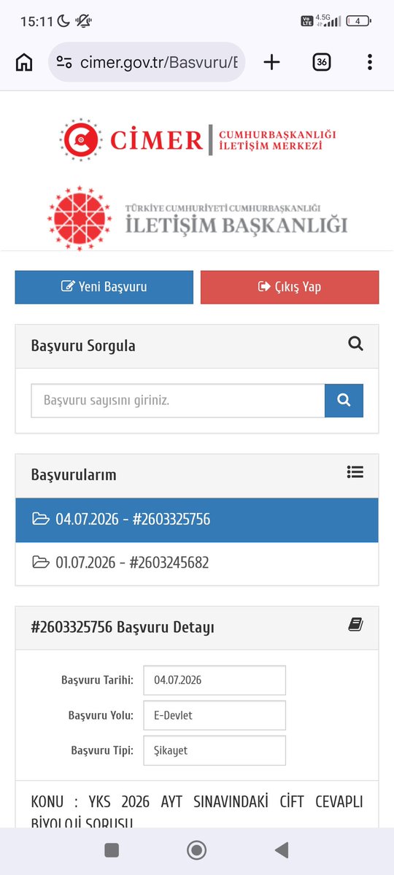Tap the İletişim Başkanlığı logo
Viewport: 394px width, 875px height.
198,217
